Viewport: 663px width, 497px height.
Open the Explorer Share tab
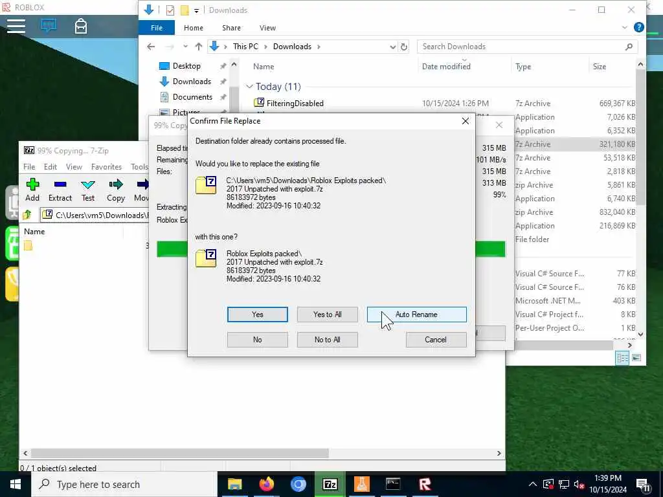coord(231,28)
